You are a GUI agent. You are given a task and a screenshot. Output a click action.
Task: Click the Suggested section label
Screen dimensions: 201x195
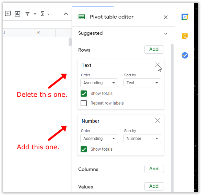coord(90,33)
